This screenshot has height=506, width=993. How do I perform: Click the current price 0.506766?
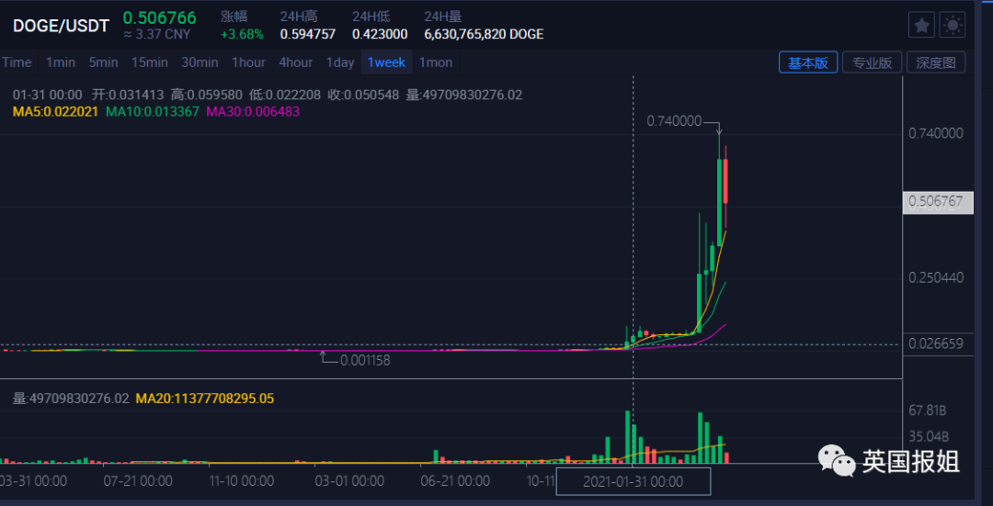coord(160,17)
